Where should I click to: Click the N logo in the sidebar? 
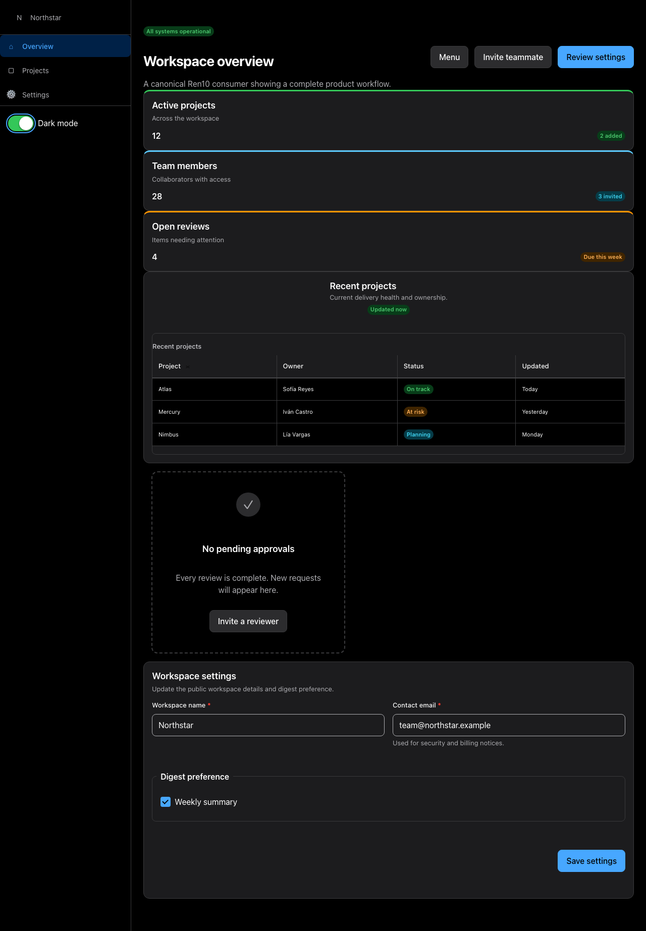[19, 18]
